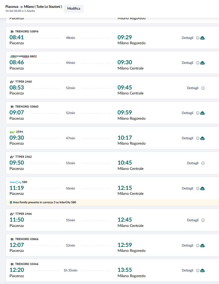Click the info icon on Trenord 10466

click(198, 271)
